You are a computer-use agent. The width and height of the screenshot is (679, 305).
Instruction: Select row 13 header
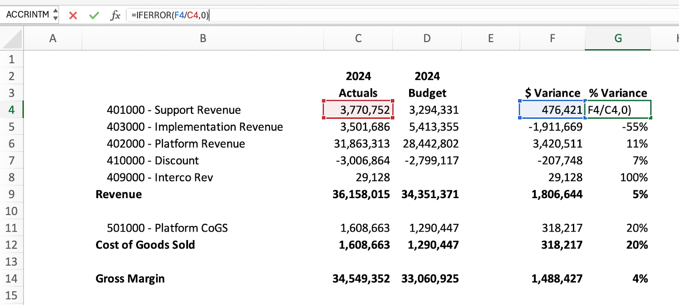click(11, 262)
